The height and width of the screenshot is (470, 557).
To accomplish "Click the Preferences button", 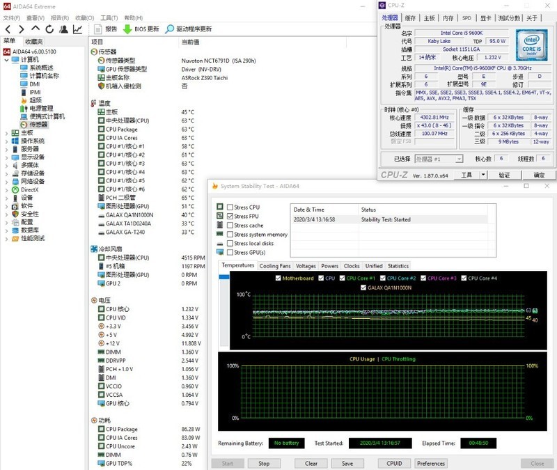I will point(431,463).
